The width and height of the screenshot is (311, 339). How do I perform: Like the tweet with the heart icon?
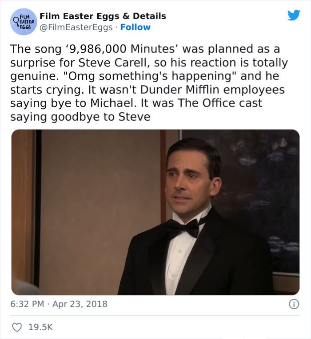[x=17, y=327]
